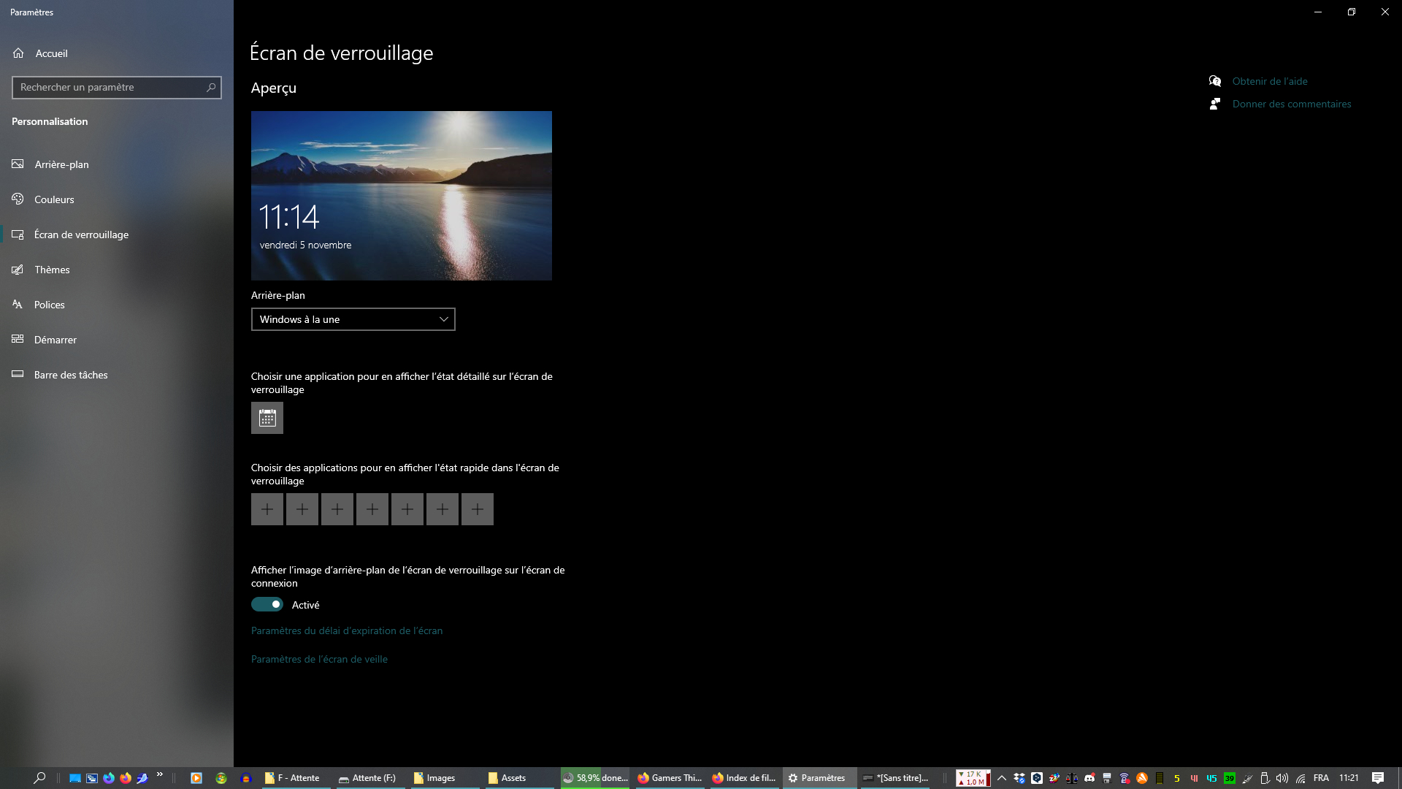Viewport: 1402px width, 789px height.
Task: Launch Firefox from quick-launch bar
Action: click(126, 778)
